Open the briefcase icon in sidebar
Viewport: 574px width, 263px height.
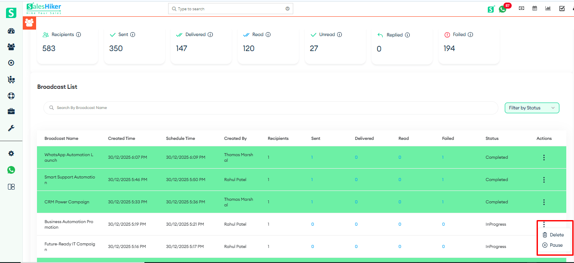pyautogui.click(x=11, y=112)
